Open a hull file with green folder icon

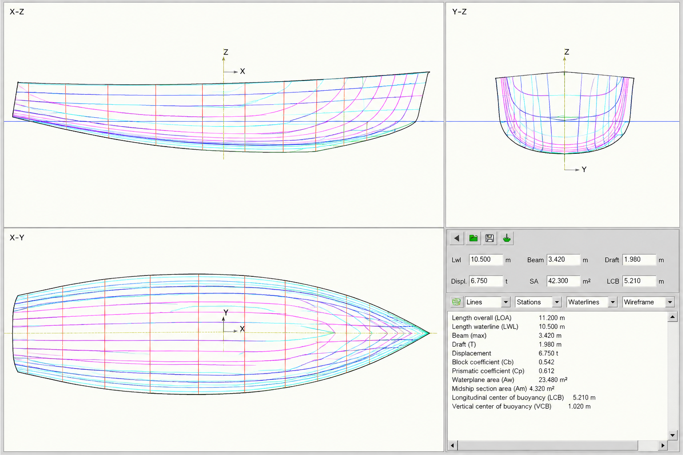474,238
